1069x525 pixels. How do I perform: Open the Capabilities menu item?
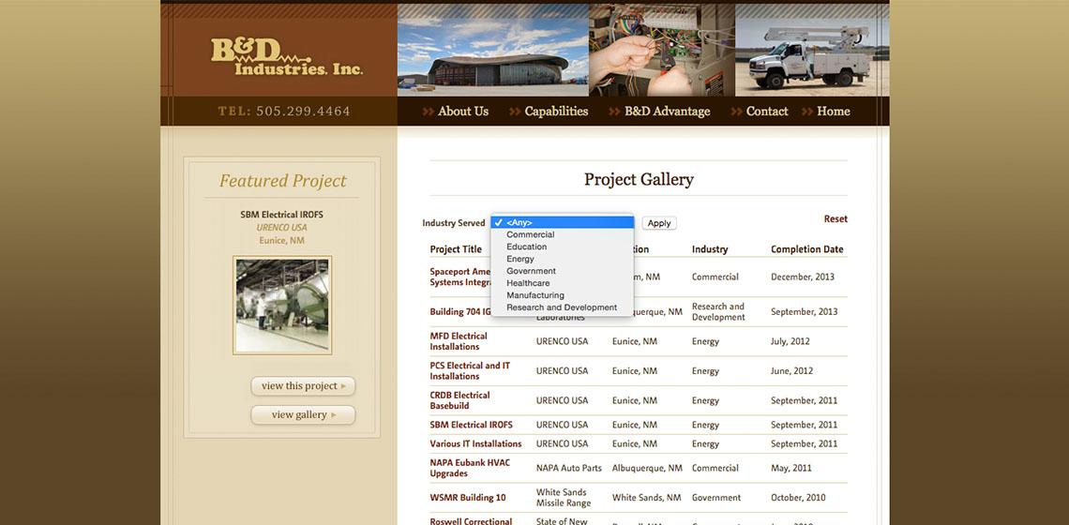[556, 112]
